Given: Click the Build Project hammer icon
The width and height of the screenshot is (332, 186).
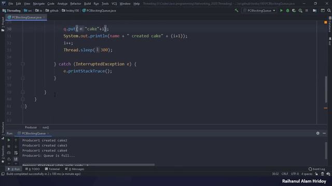Looking at the screenshot, I should tap(237, 10).
